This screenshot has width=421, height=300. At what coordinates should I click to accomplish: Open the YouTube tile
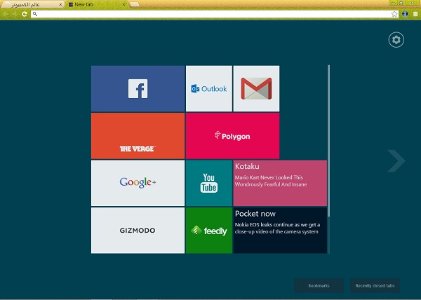[x=209, y=183]
